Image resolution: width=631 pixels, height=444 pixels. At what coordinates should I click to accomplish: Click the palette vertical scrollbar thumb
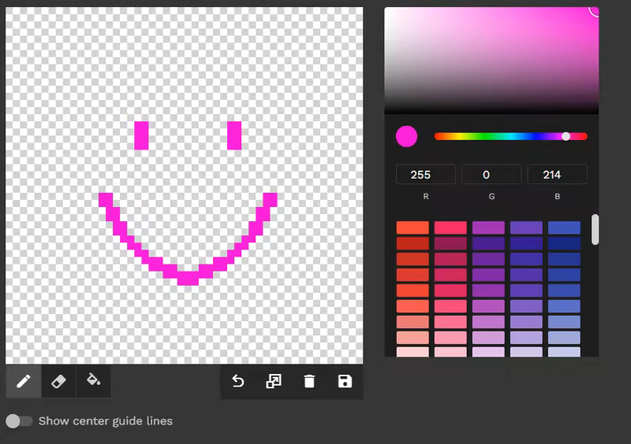(x=596, y=229)
